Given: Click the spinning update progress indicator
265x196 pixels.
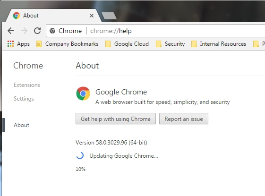Looking at the screenshot, I should click(x=80, y=155).
